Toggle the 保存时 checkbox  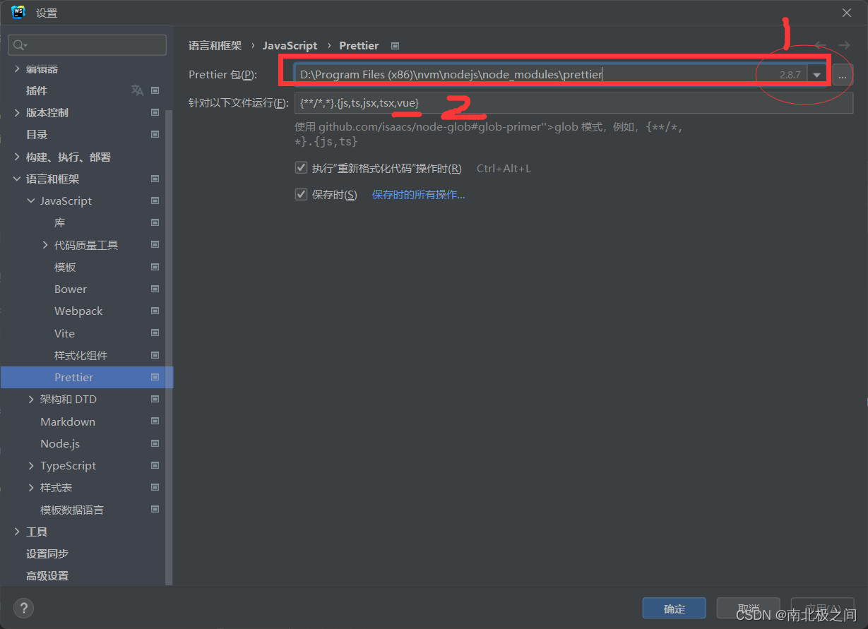[x=301, y=194]
